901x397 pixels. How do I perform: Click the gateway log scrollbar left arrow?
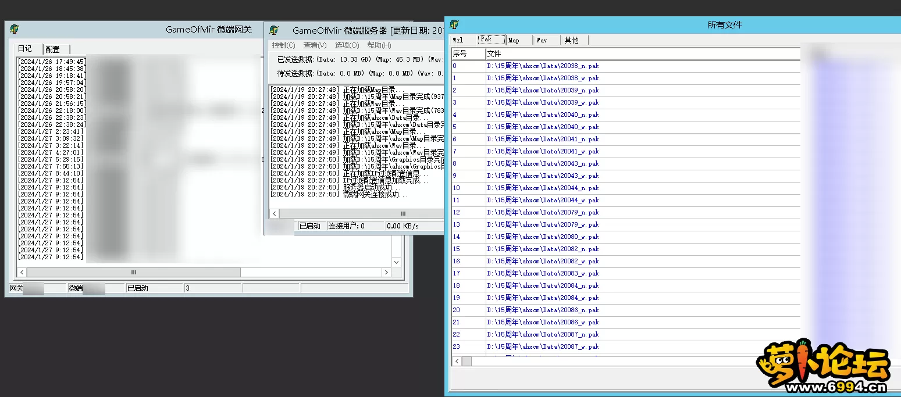(22, 272)
